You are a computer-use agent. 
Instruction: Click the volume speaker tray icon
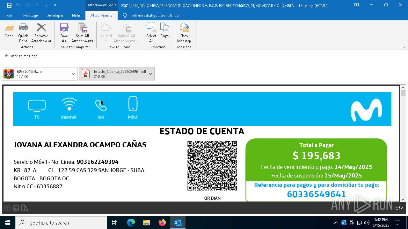click(x=367, y=223)
